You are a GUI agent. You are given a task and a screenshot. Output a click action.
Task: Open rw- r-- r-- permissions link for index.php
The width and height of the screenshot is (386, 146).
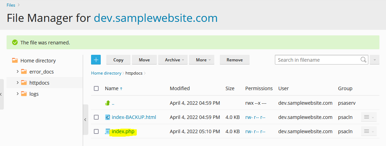255,131
